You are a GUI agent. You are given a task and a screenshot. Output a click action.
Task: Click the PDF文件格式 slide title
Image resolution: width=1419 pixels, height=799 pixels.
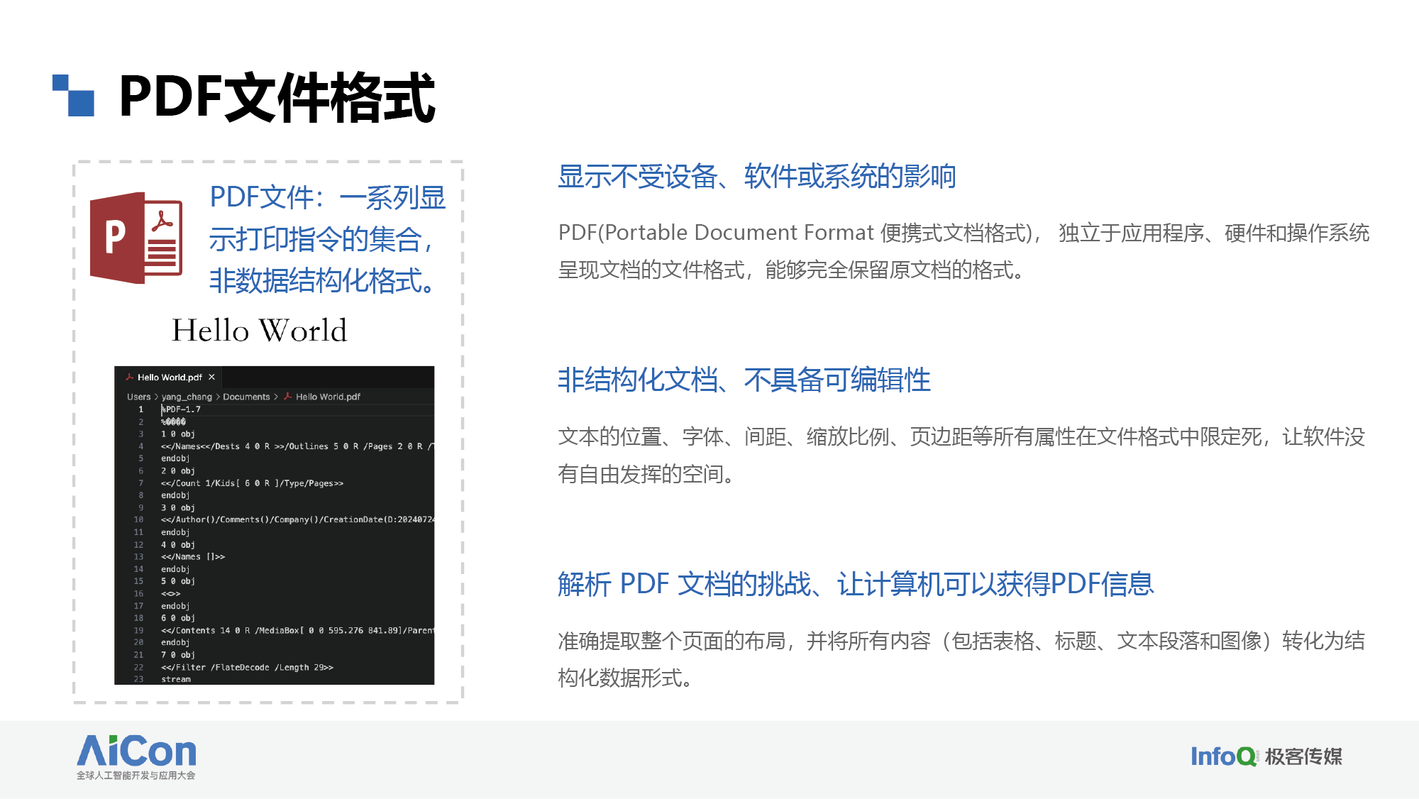[277, 97]
